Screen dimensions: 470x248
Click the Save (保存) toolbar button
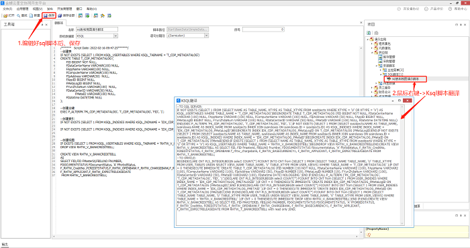click(49, 15)
